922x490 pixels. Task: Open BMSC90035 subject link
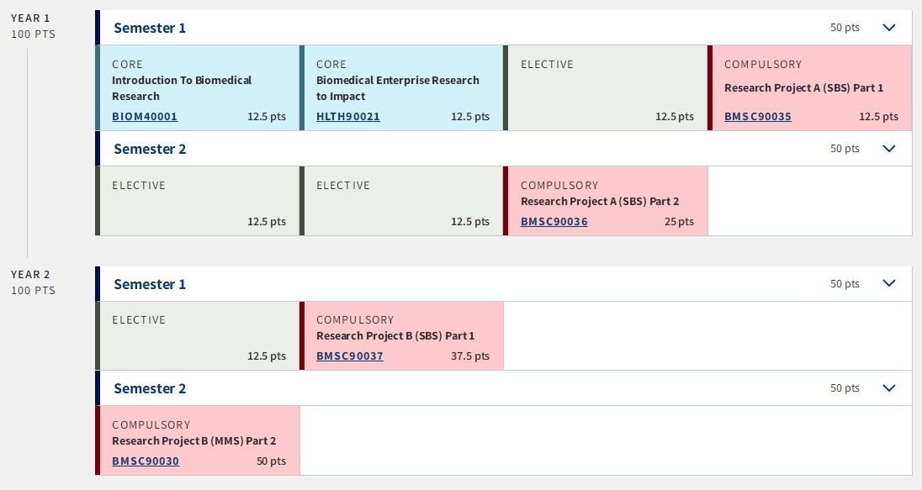point(757,116)
